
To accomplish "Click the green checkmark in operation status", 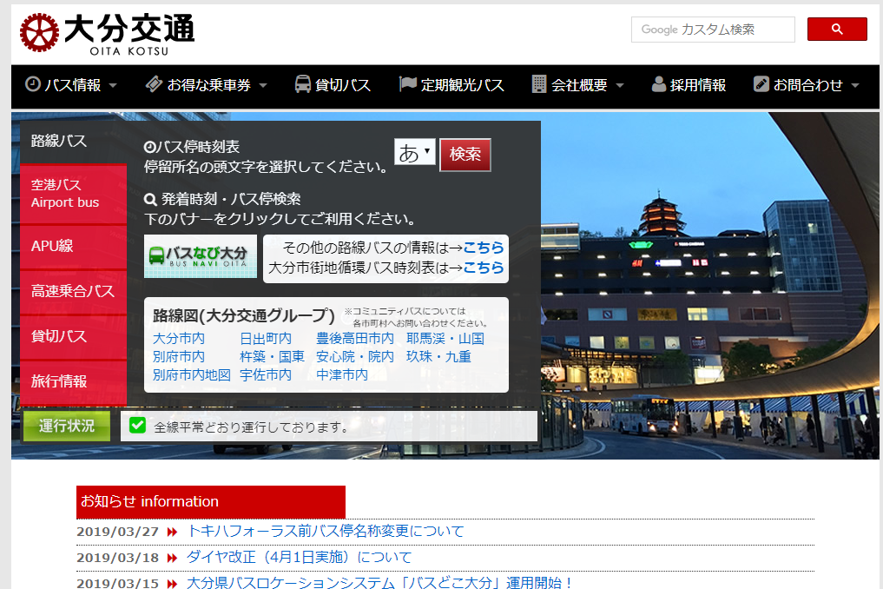I will [137, 425].
